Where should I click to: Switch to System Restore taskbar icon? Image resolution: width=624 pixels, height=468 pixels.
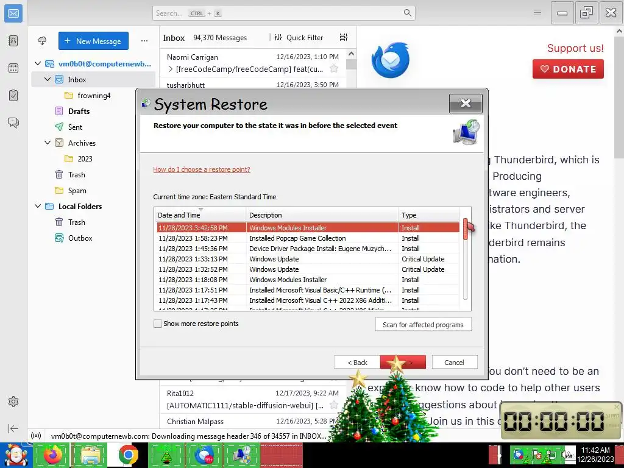pos(241,455)
